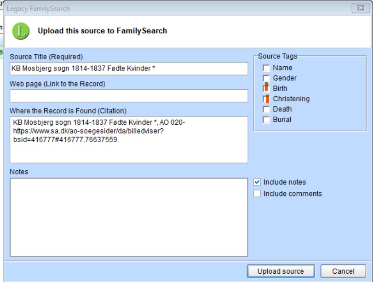The width and height of the screenshot is (373, 282).
Task: Uncheck the Include notes option
Action: [x=257, y=182]
